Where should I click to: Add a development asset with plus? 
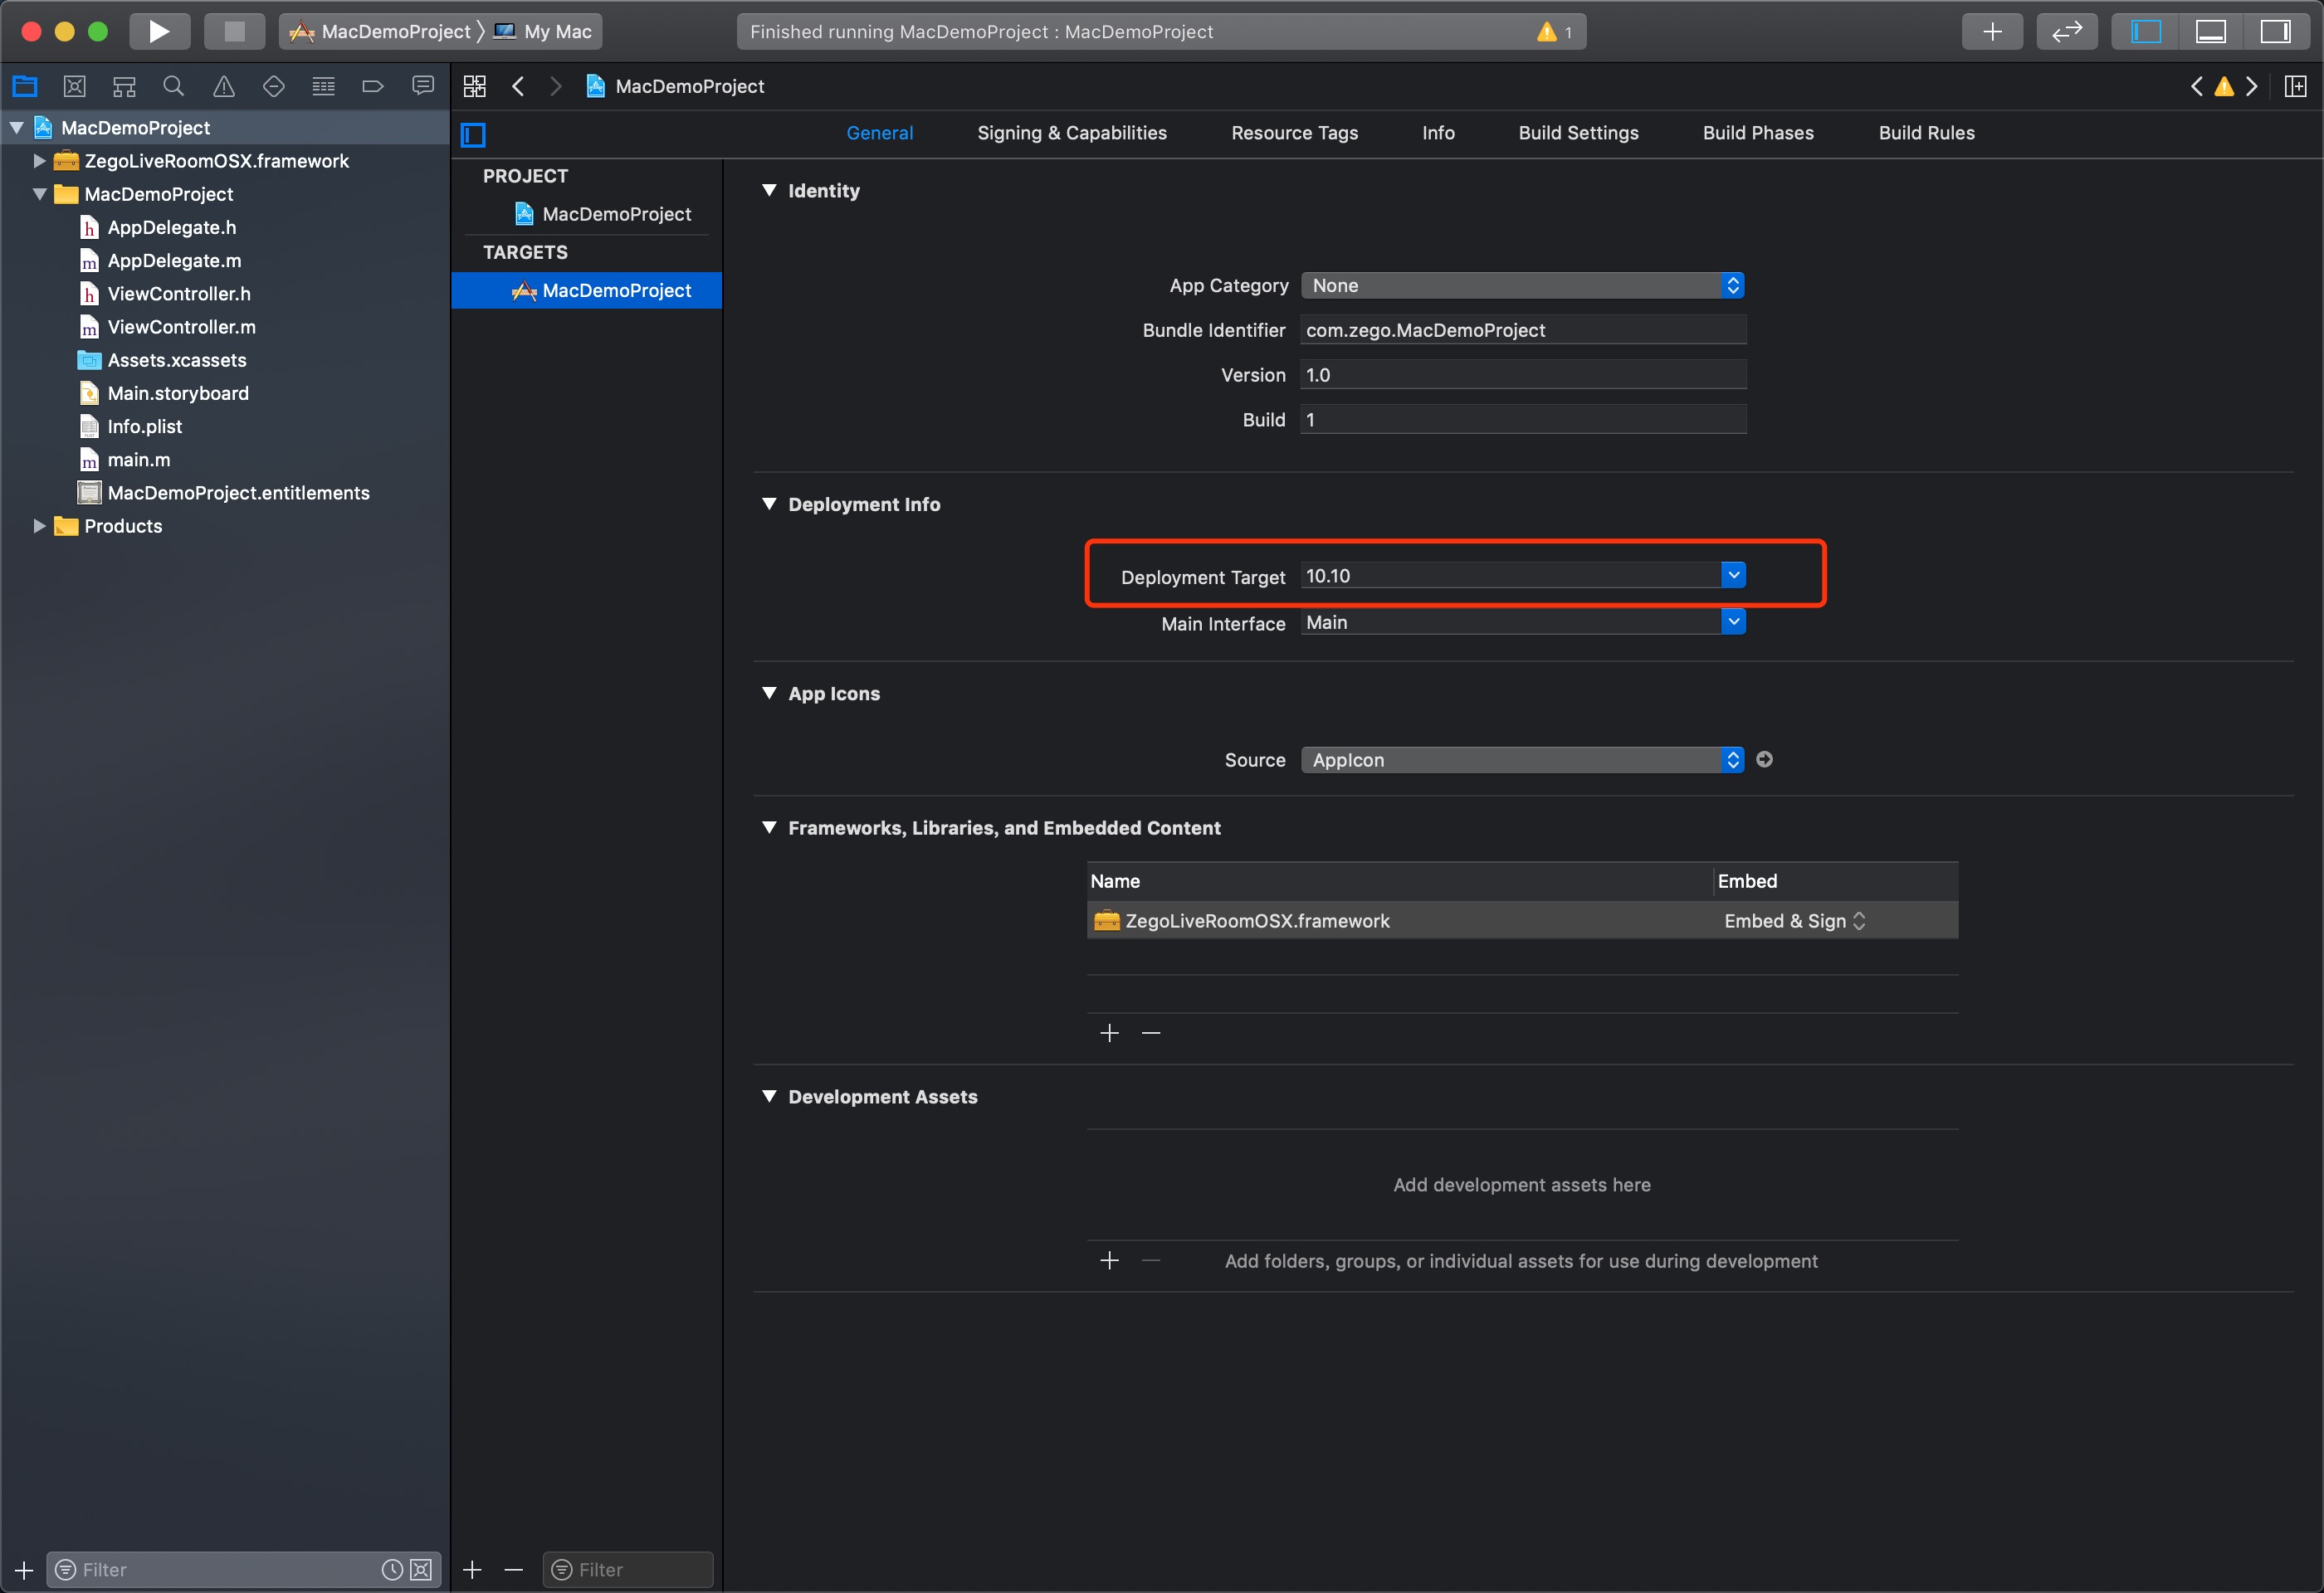point(1109,1260)
